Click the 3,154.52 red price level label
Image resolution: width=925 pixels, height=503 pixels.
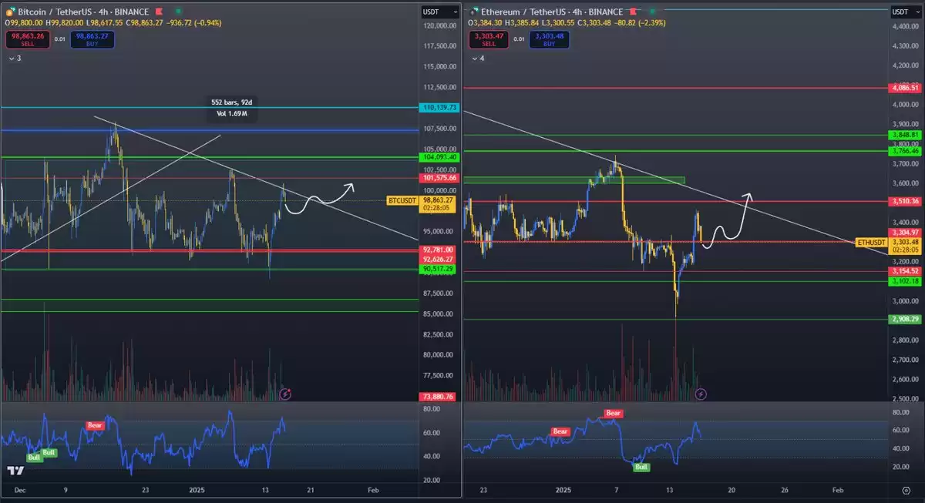[906, 272]
